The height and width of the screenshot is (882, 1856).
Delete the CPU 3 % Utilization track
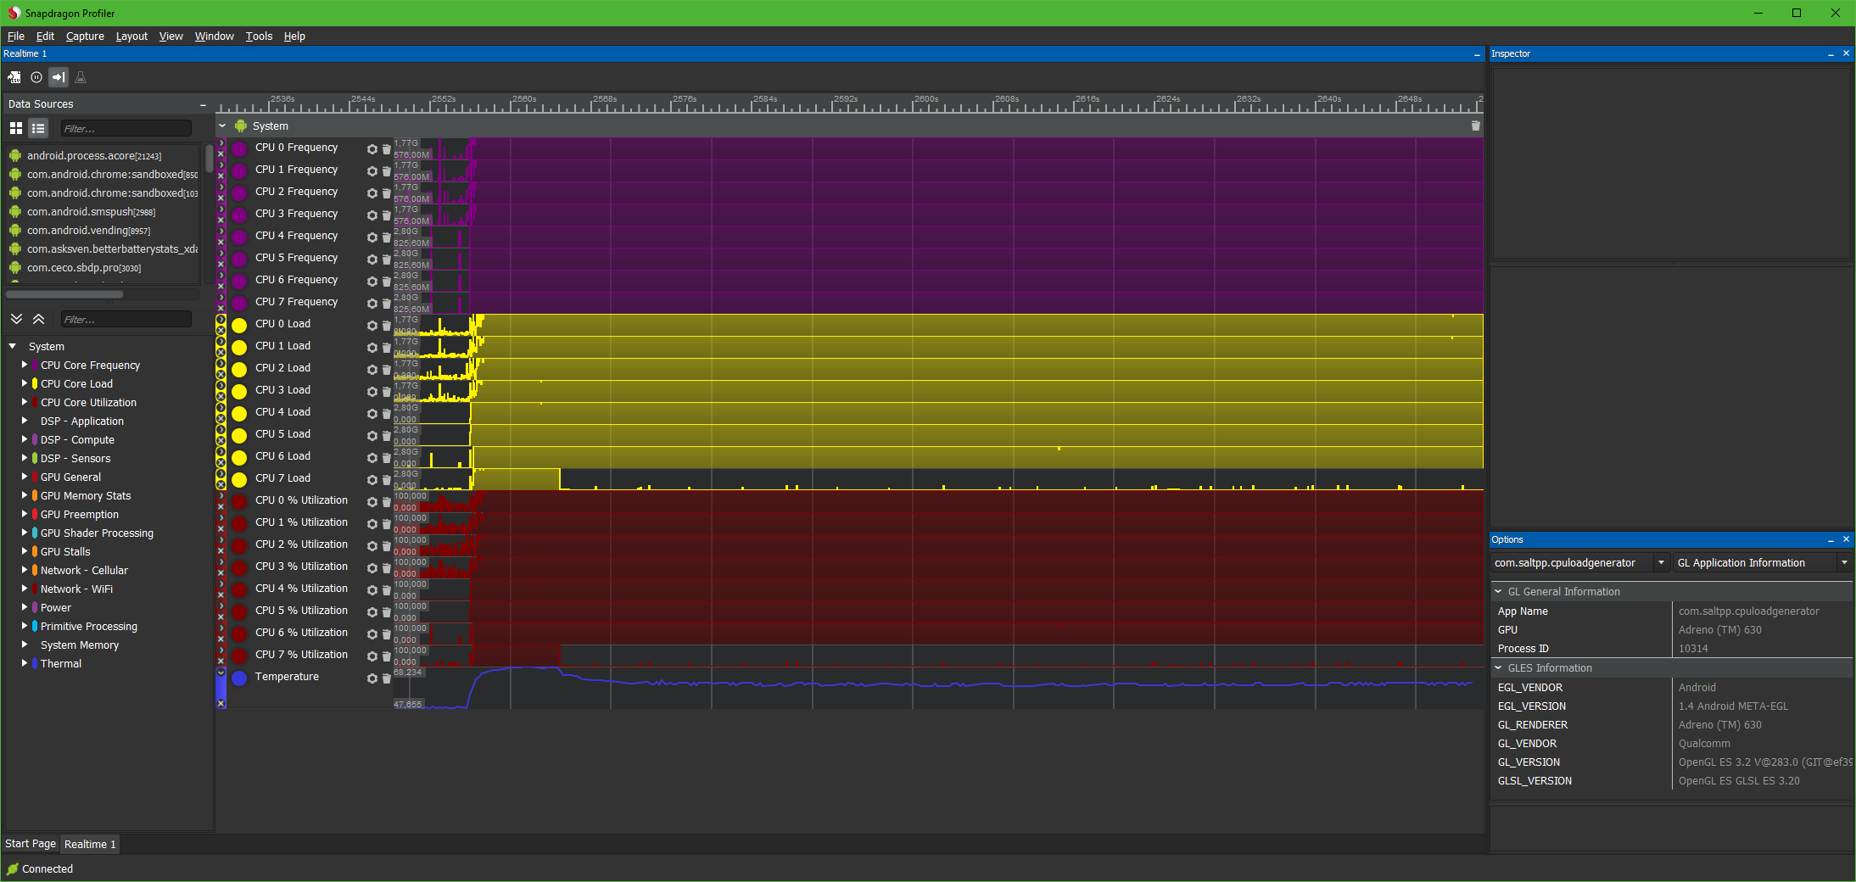(387, 567)
